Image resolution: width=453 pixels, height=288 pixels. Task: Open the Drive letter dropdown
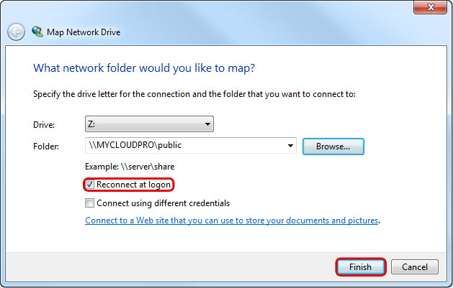tap(149, 124)
